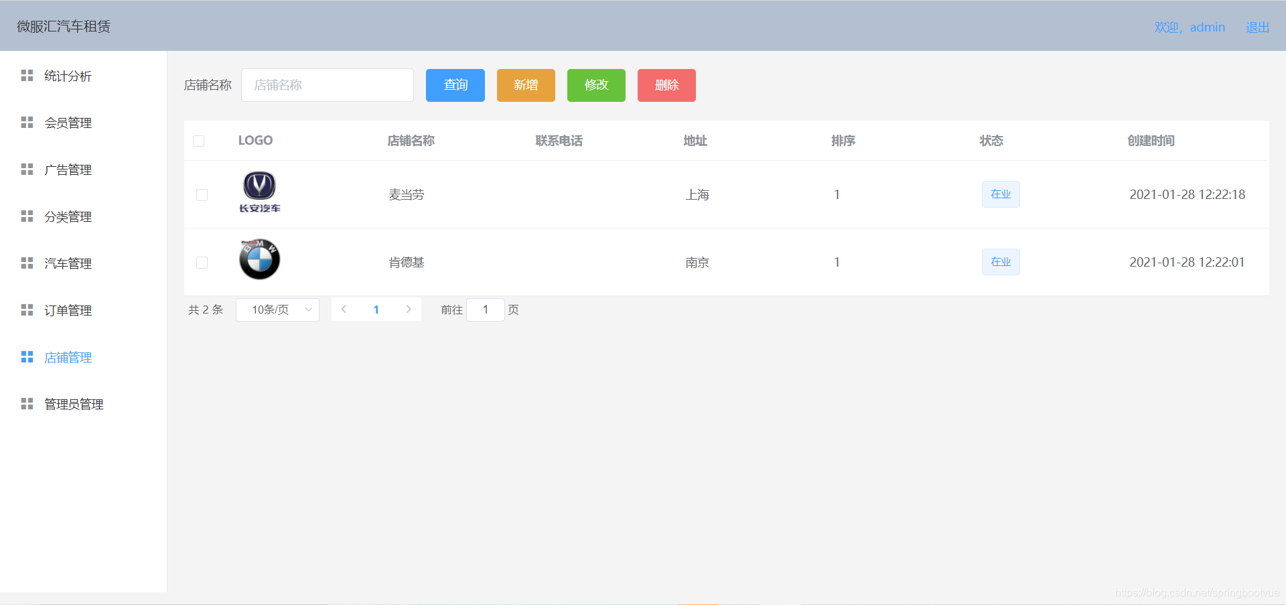Open the 10条/页 page size dropdown
This screenshot has height=605, width=1286.
point(277,310)
